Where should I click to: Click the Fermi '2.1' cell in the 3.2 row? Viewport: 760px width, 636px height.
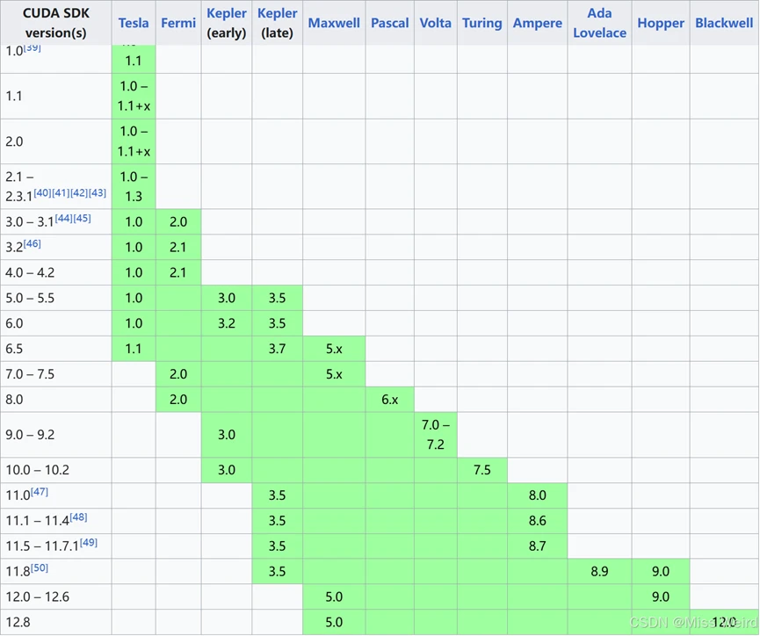click(x=178, y=247)
